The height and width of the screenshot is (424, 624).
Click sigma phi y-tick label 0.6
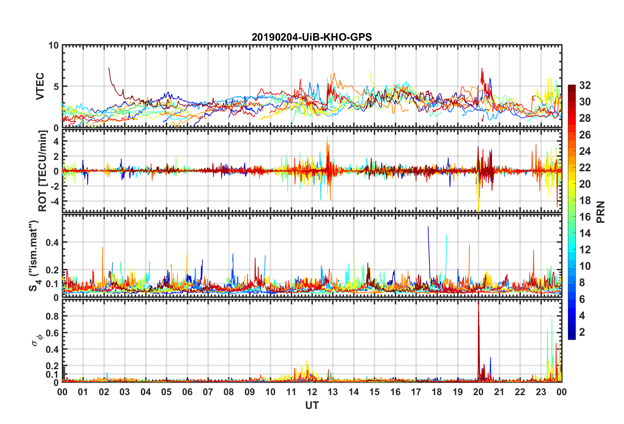pos(52,333)
